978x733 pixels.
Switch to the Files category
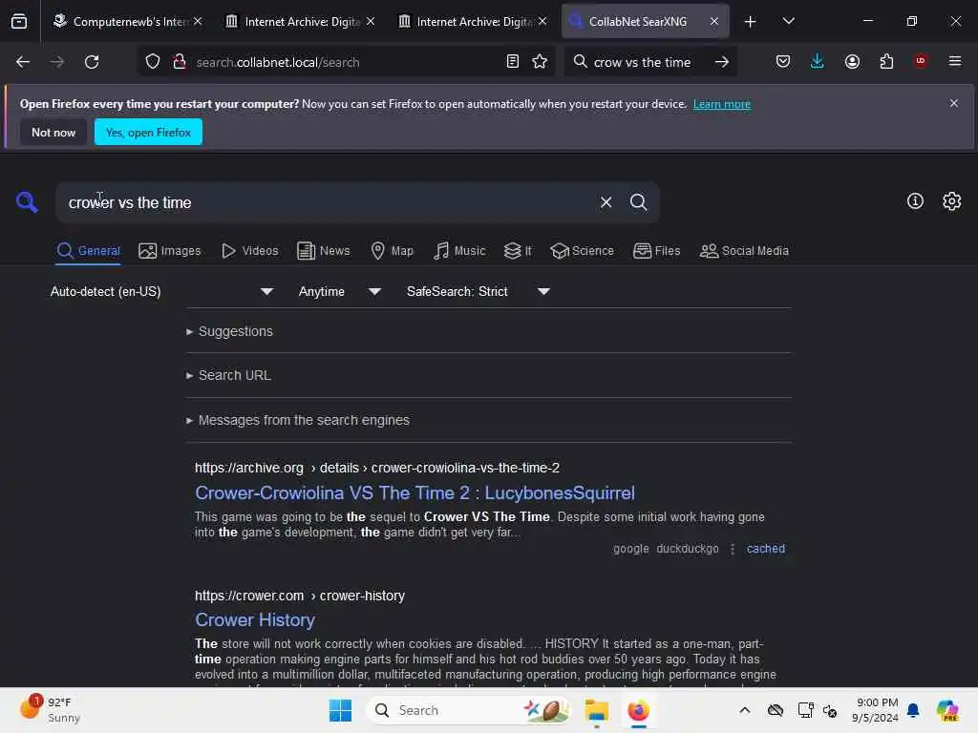(x=657, y=251)
